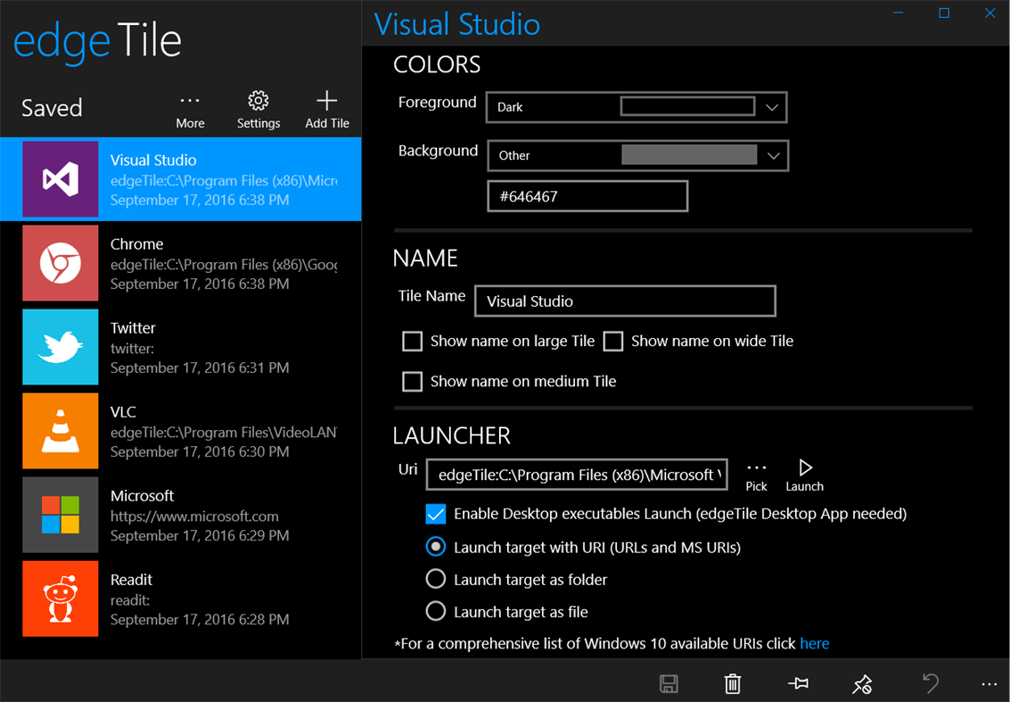Open more options via the ellipsis icon

(988, 683)
